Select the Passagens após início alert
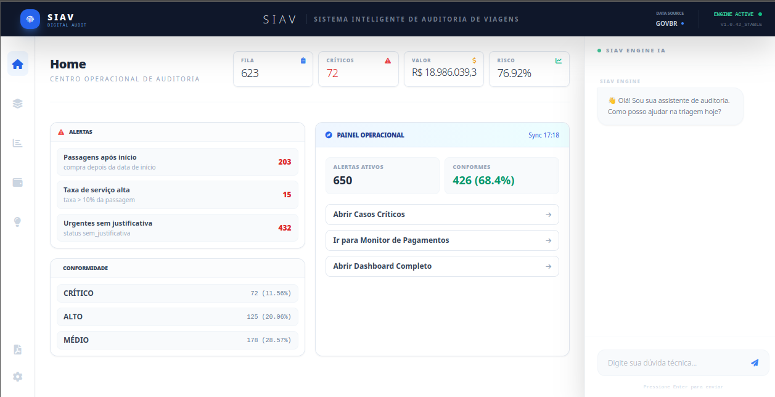The height and width of the screenshot is (397, 775). pyautogui.click(x=178, y=162)
